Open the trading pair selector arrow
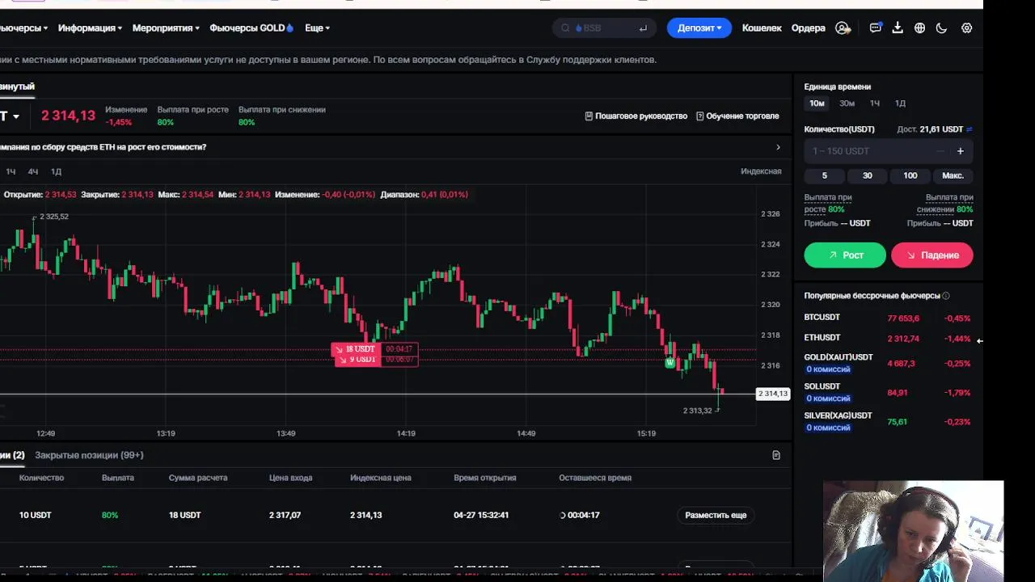 click(15, 117)
